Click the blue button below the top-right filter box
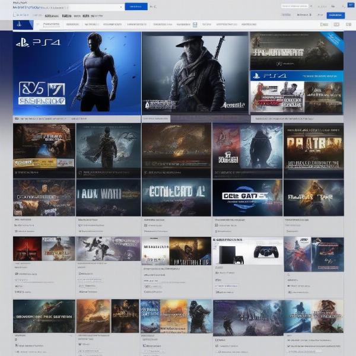 coord(336,15)
